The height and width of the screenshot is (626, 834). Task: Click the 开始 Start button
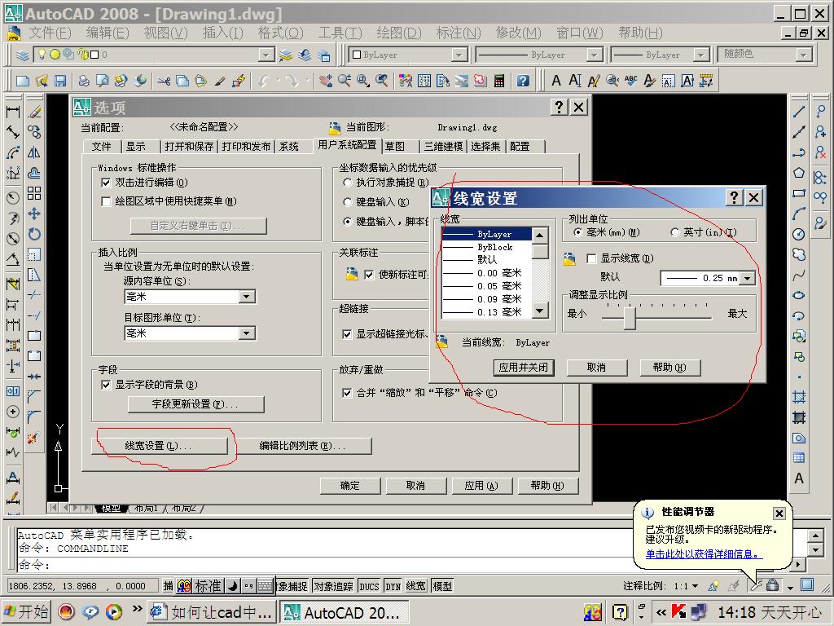27,612
